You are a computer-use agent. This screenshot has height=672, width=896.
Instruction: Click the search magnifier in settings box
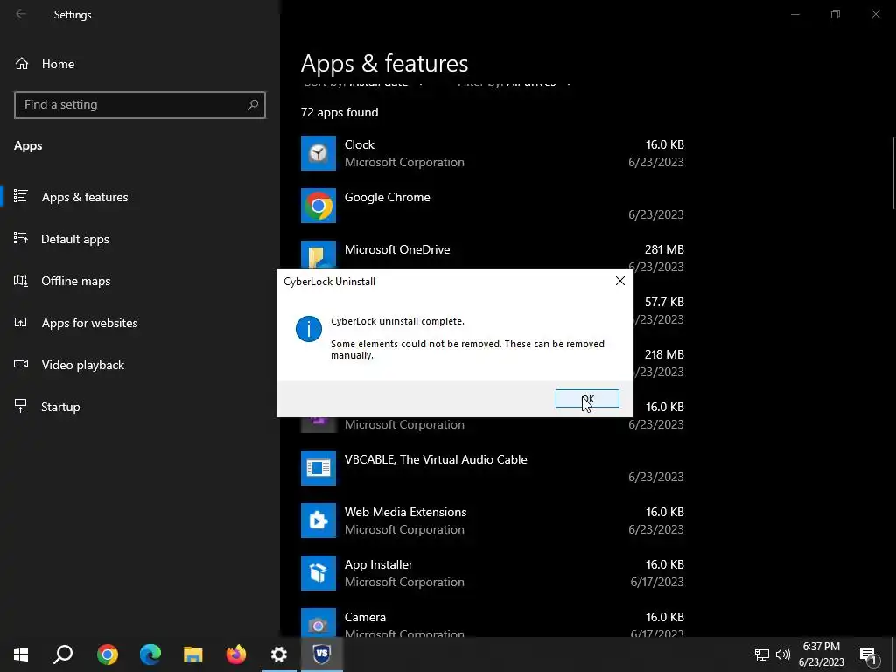click(253, 105)
